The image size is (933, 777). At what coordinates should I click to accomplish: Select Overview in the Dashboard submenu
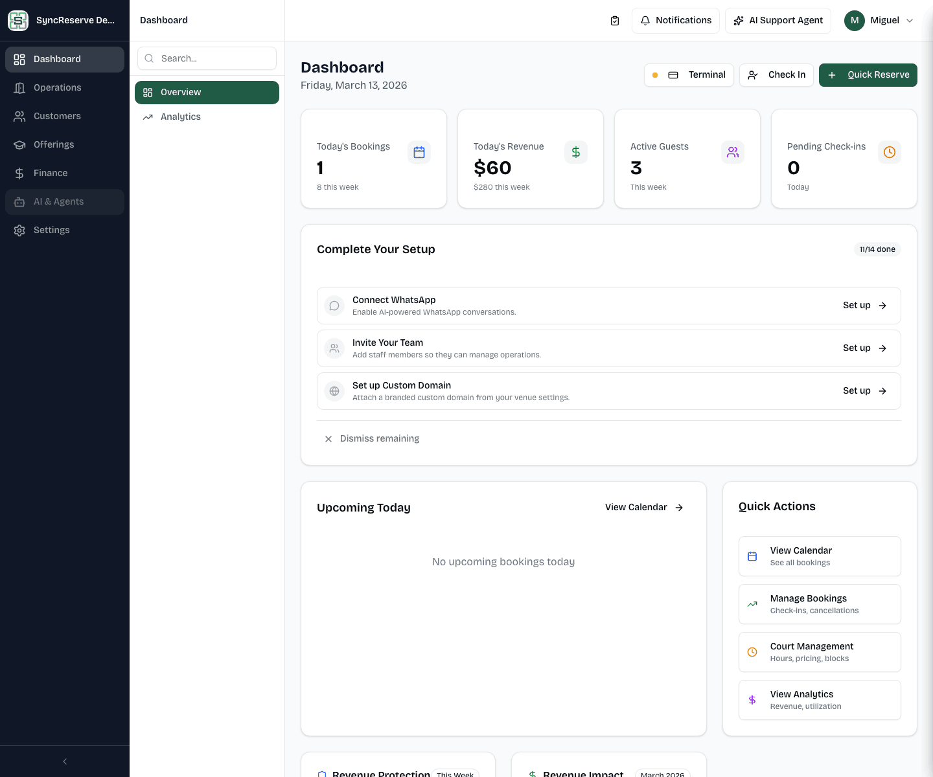(180, 92)
